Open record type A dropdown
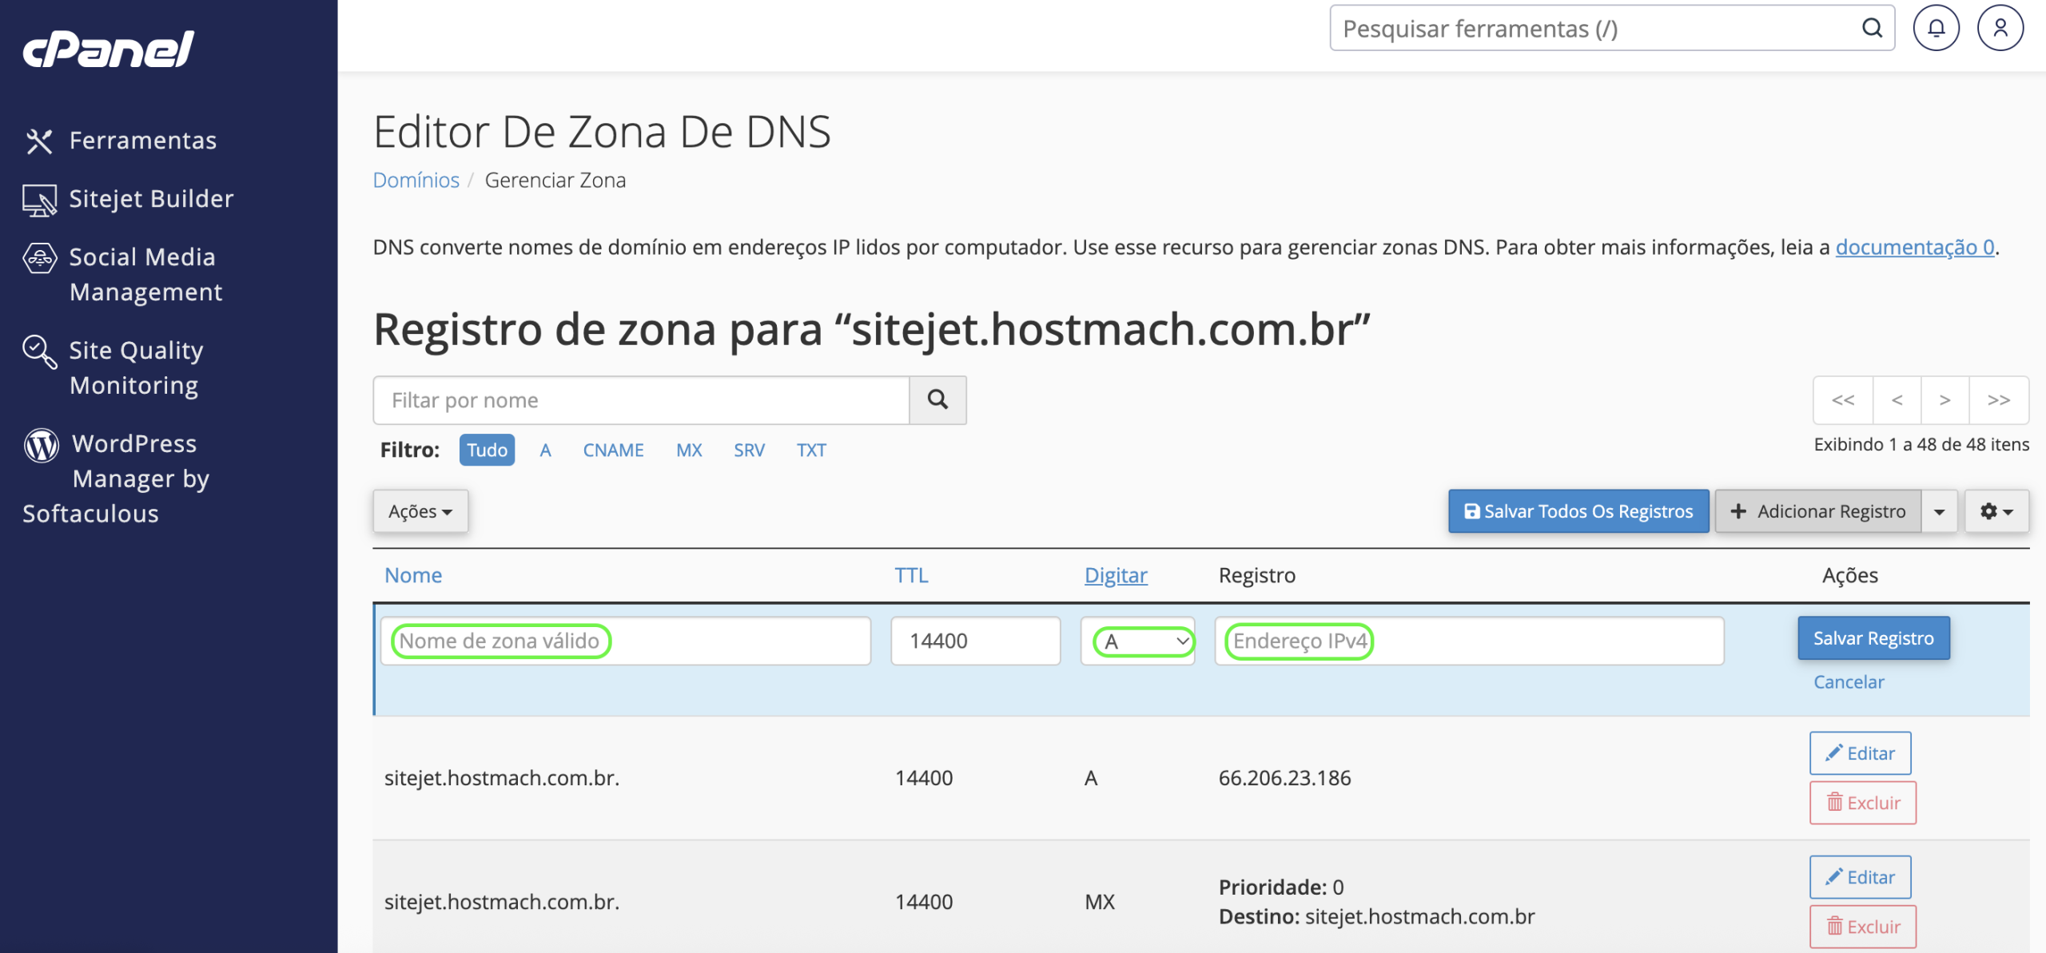The width and height of the screenshot is (2046, 953). tap(1138, 641)
